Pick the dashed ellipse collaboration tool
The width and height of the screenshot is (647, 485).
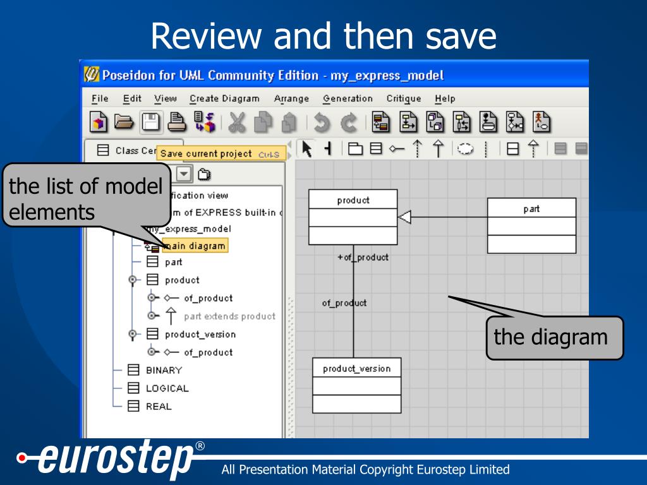pyautogui.click(x=466, y=148)
